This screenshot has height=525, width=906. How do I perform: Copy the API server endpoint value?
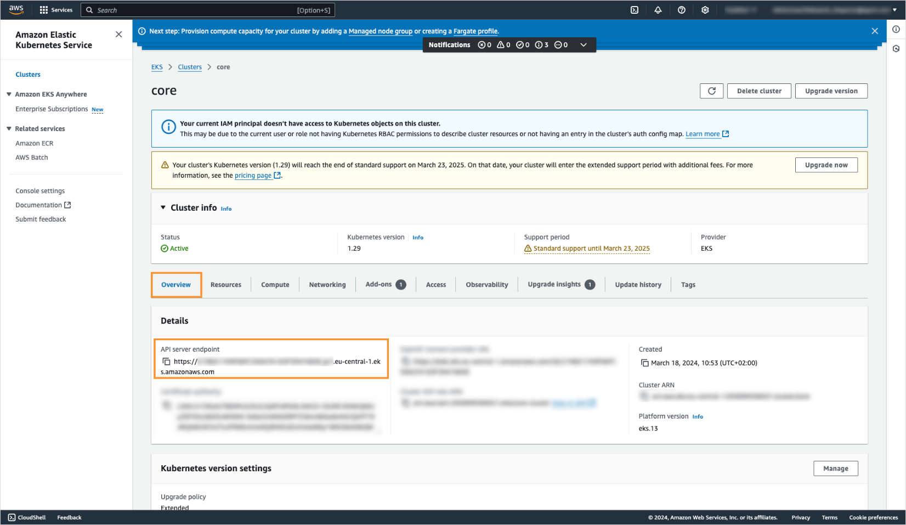[x=167, y=362]
